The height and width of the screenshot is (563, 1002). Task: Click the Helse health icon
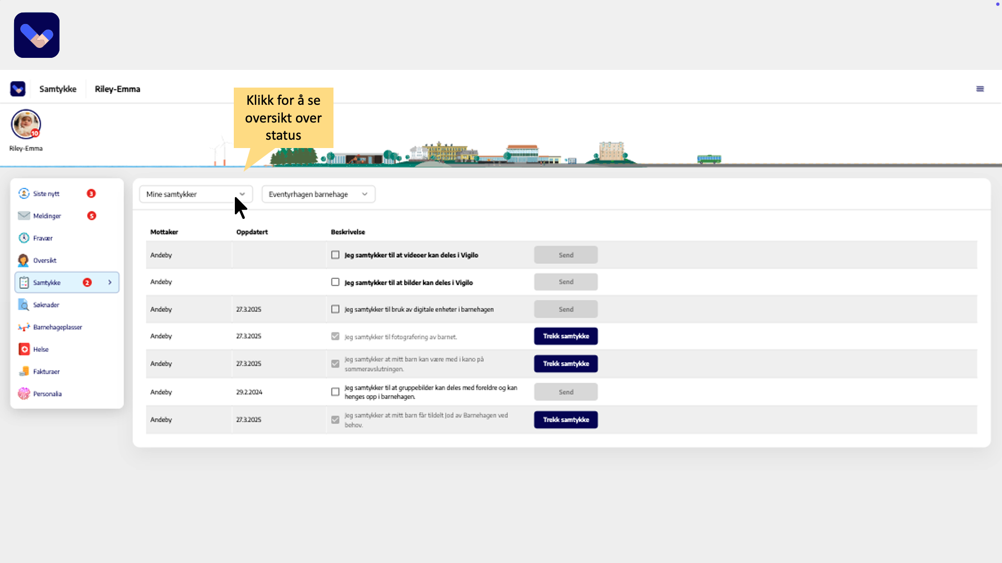[x=24, y=349]
